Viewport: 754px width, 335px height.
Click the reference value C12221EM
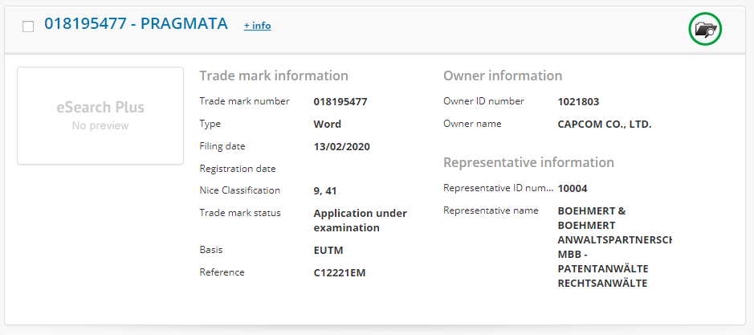coord(339,273)
